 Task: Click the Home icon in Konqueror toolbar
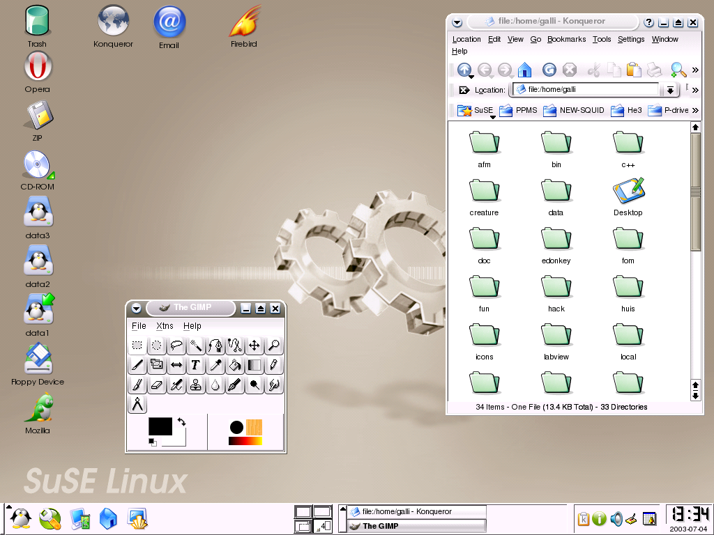pos(525,70)
